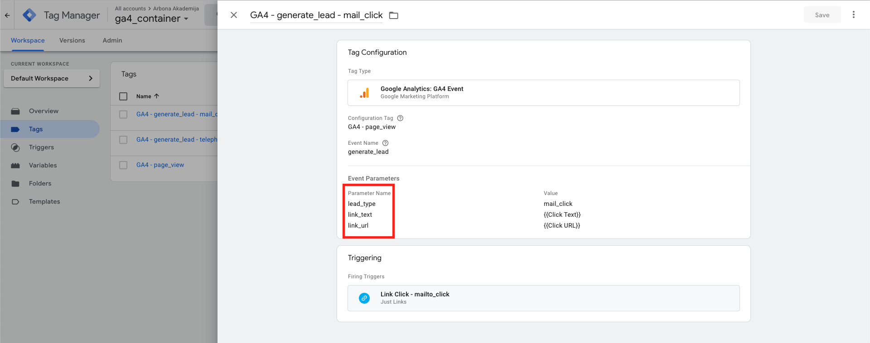Image resolution: width=870 pixels, height=343 pixels.
Task: Sort tags using the Name arrow icon
Action: 157,96
